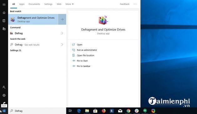Select the Defrag command result
Viewport: 197px width, 114px height.
(x=37, y=33)
